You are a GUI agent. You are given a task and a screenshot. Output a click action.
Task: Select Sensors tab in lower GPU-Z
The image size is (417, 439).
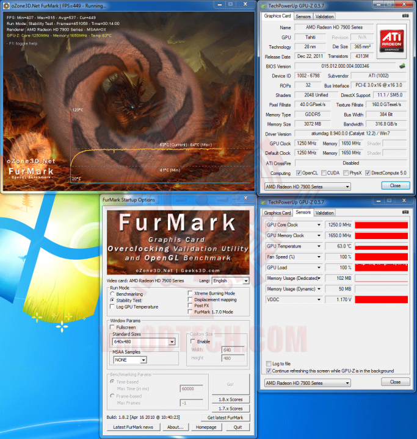[303, 212]
